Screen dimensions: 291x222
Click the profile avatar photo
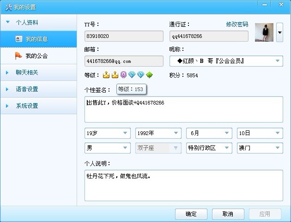(264, 32)
